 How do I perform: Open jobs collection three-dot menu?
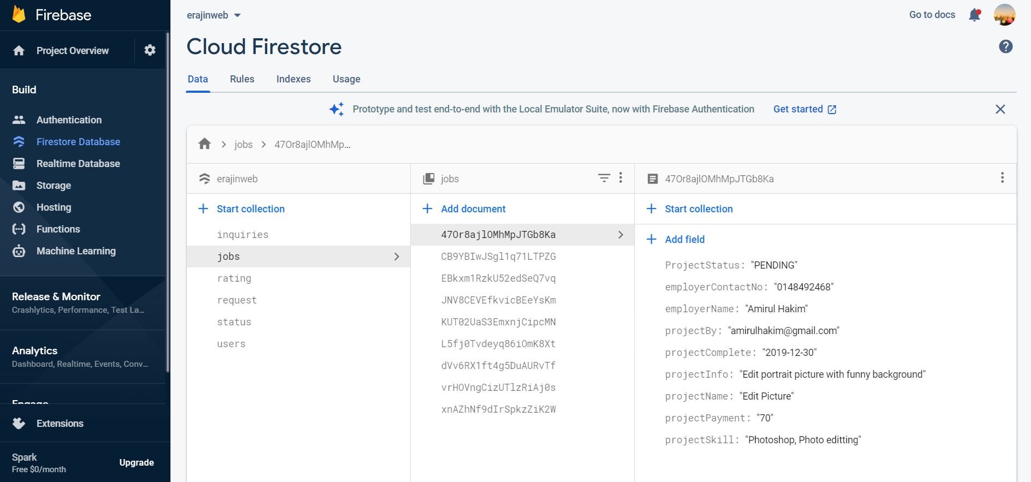coord(621,178)
